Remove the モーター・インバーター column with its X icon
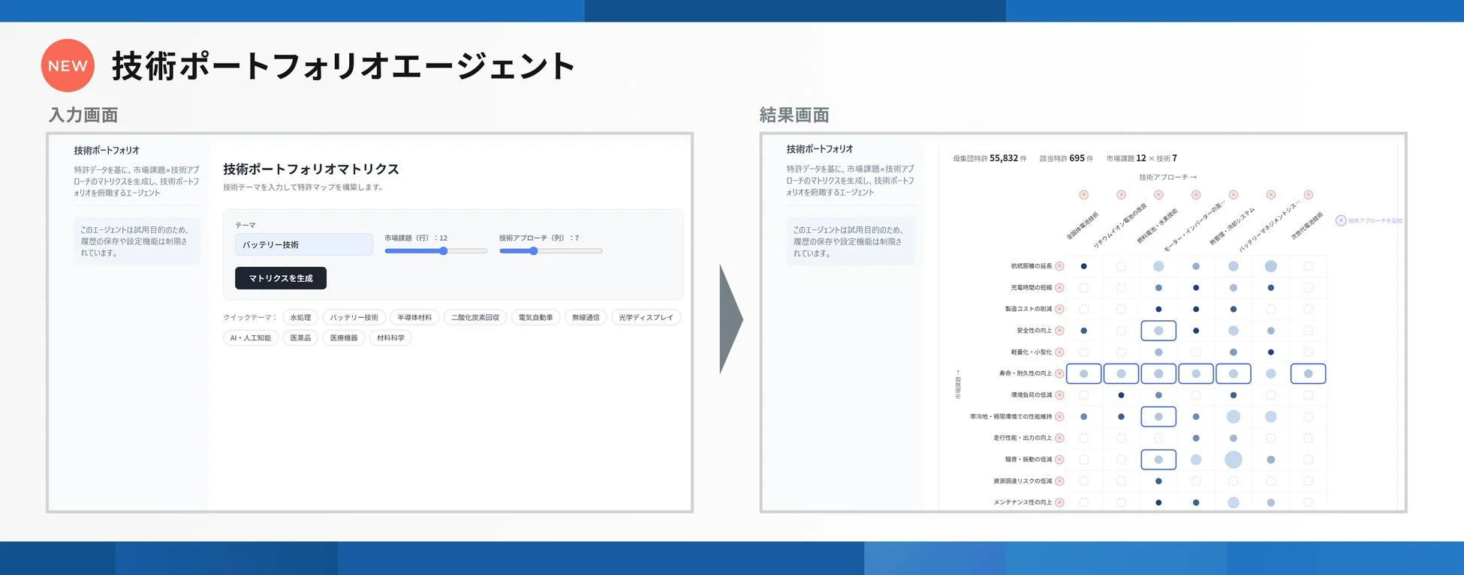This screenshot has width=1464, height=575. pyautogui.click(x=1196, y=195)
